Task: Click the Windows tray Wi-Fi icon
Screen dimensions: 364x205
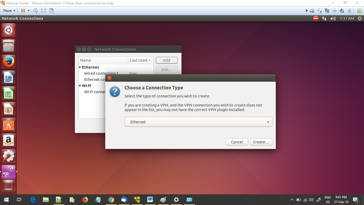Action: tap(305, 200)
